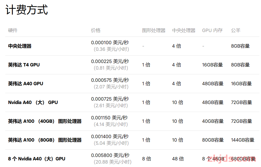Screen dimensions: 261x167
Task: Click the Nvidia A40 (大) GPU row label
Action: coord(33,102)
